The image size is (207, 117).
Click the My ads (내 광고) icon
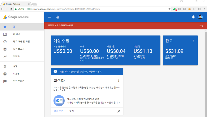click(5, 34)
